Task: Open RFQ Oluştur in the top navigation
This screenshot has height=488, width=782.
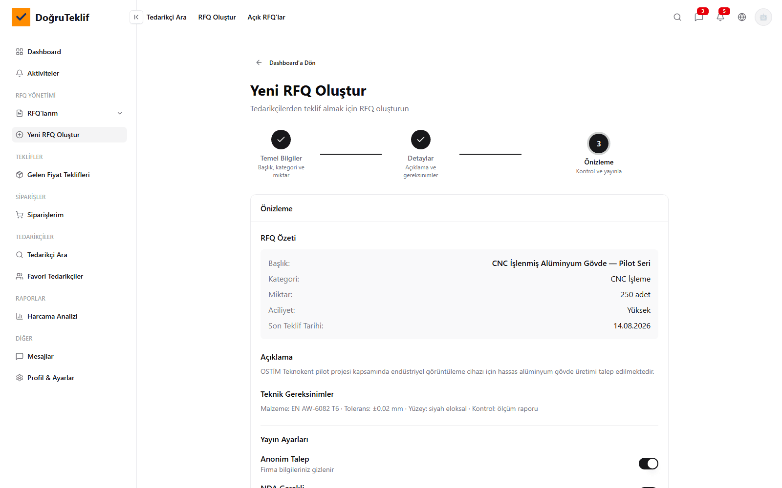Action: (217, 17)
